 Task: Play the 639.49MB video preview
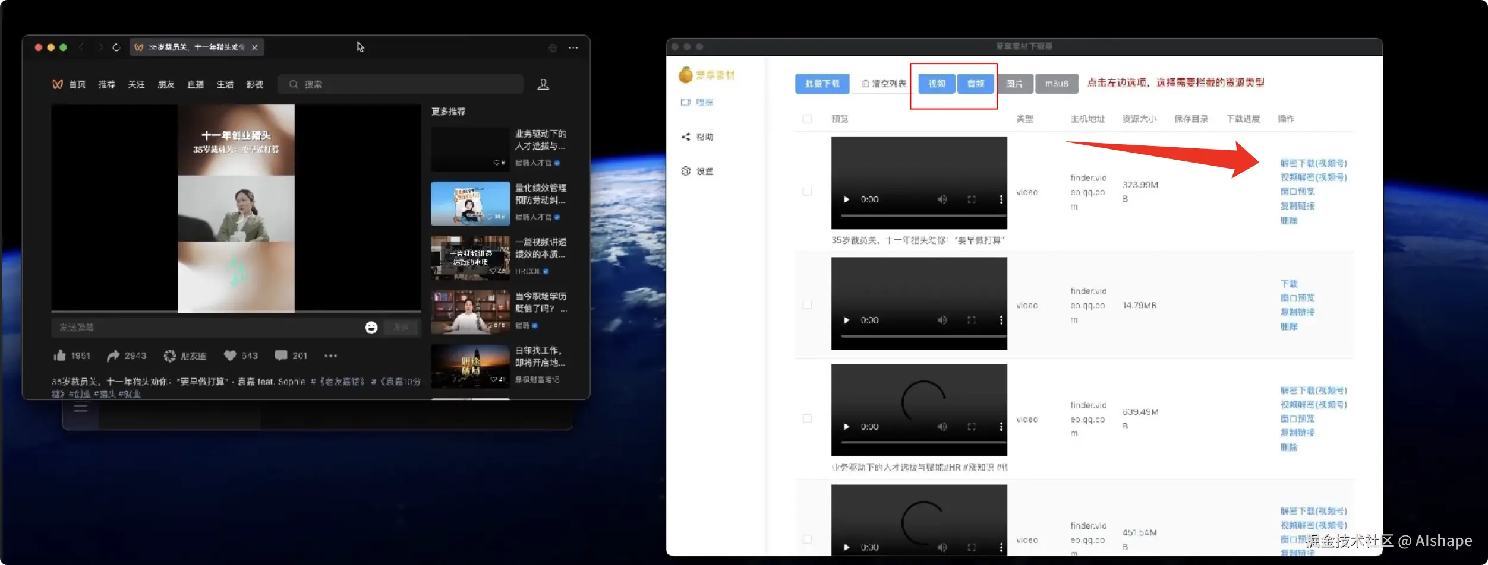[846, 427]
